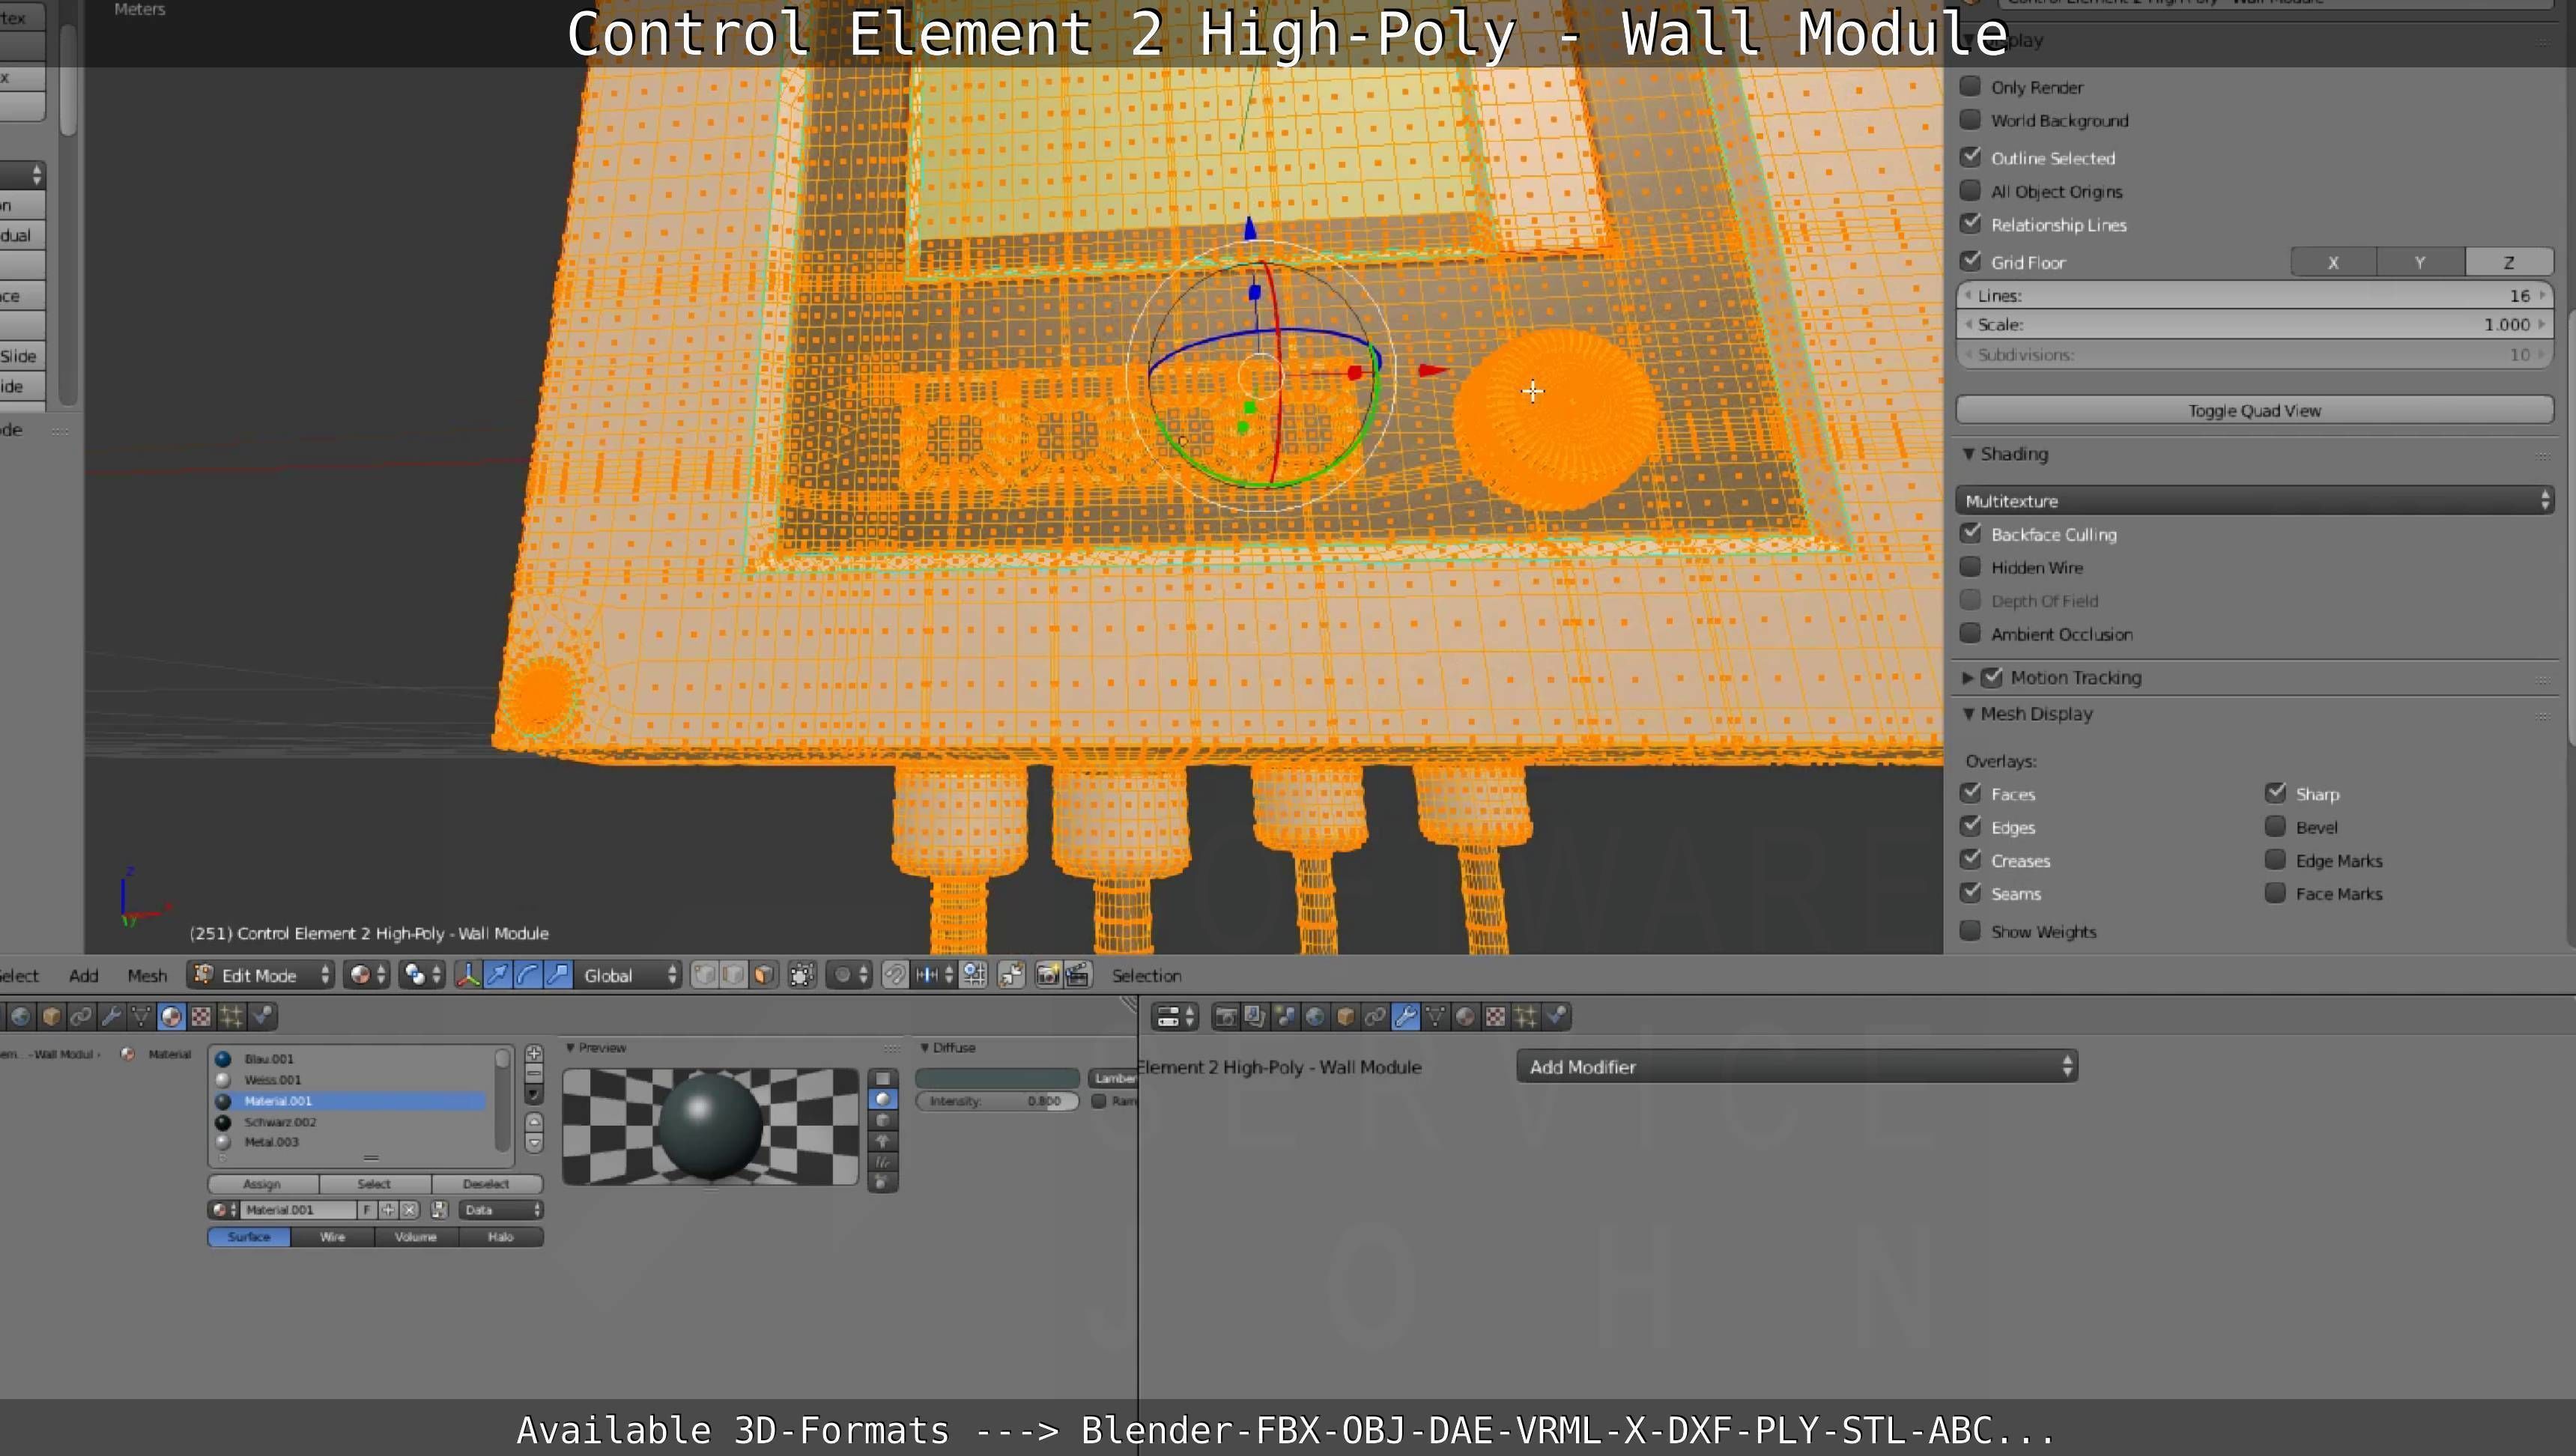Switch material type to Halo
The height and width of the screenshot is (1456, 2576).
point(501,1237)
